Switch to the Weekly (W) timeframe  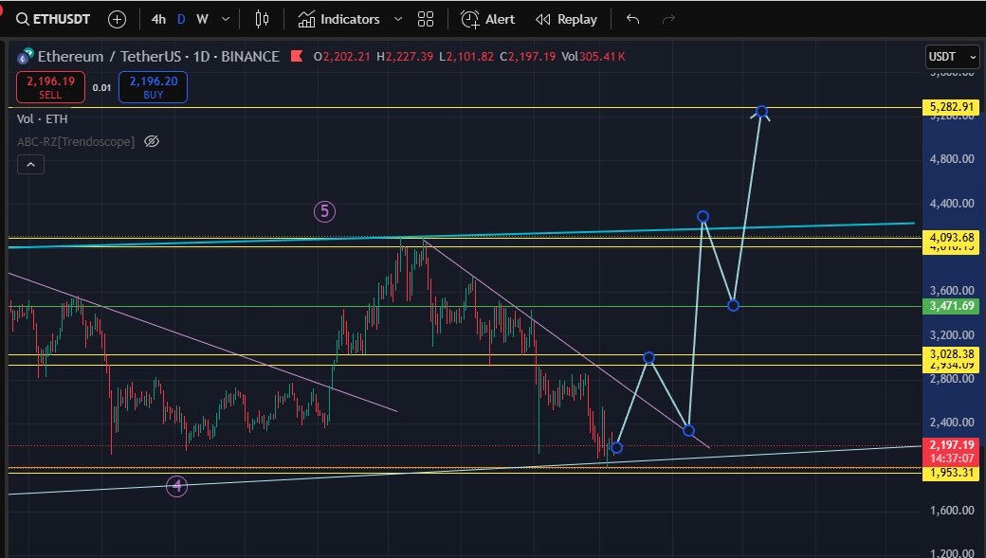point(204,18)
